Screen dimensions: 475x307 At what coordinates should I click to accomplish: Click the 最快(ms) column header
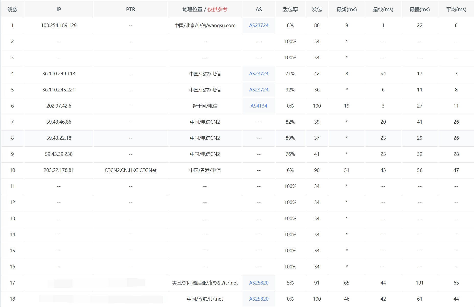point(383,9)
